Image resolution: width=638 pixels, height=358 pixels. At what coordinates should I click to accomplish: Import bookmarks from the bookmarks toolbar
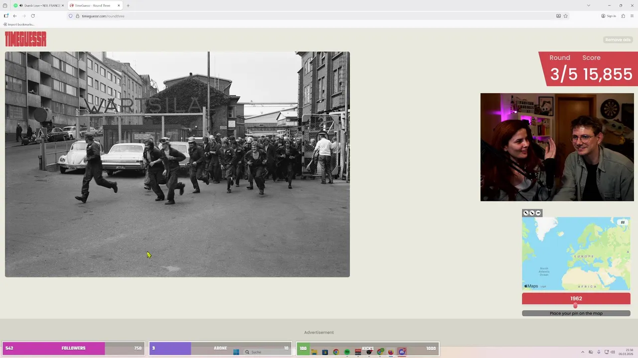(18, 24)
